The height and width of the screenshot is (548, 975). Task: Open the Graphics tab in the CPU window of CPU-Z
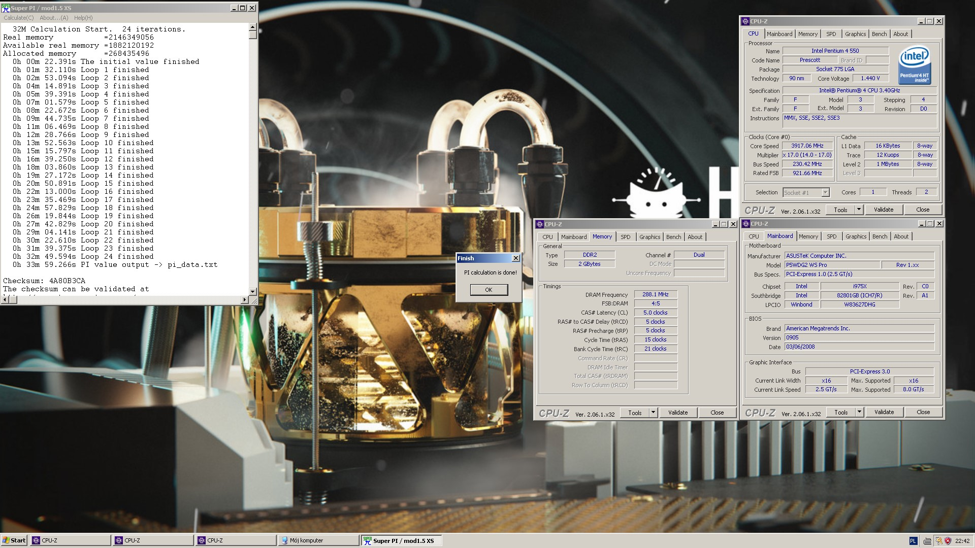856,34
